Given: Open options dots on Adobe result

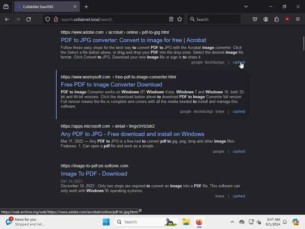Looking at the screenshot, I should pyautogui.click(x=228, y=62).
